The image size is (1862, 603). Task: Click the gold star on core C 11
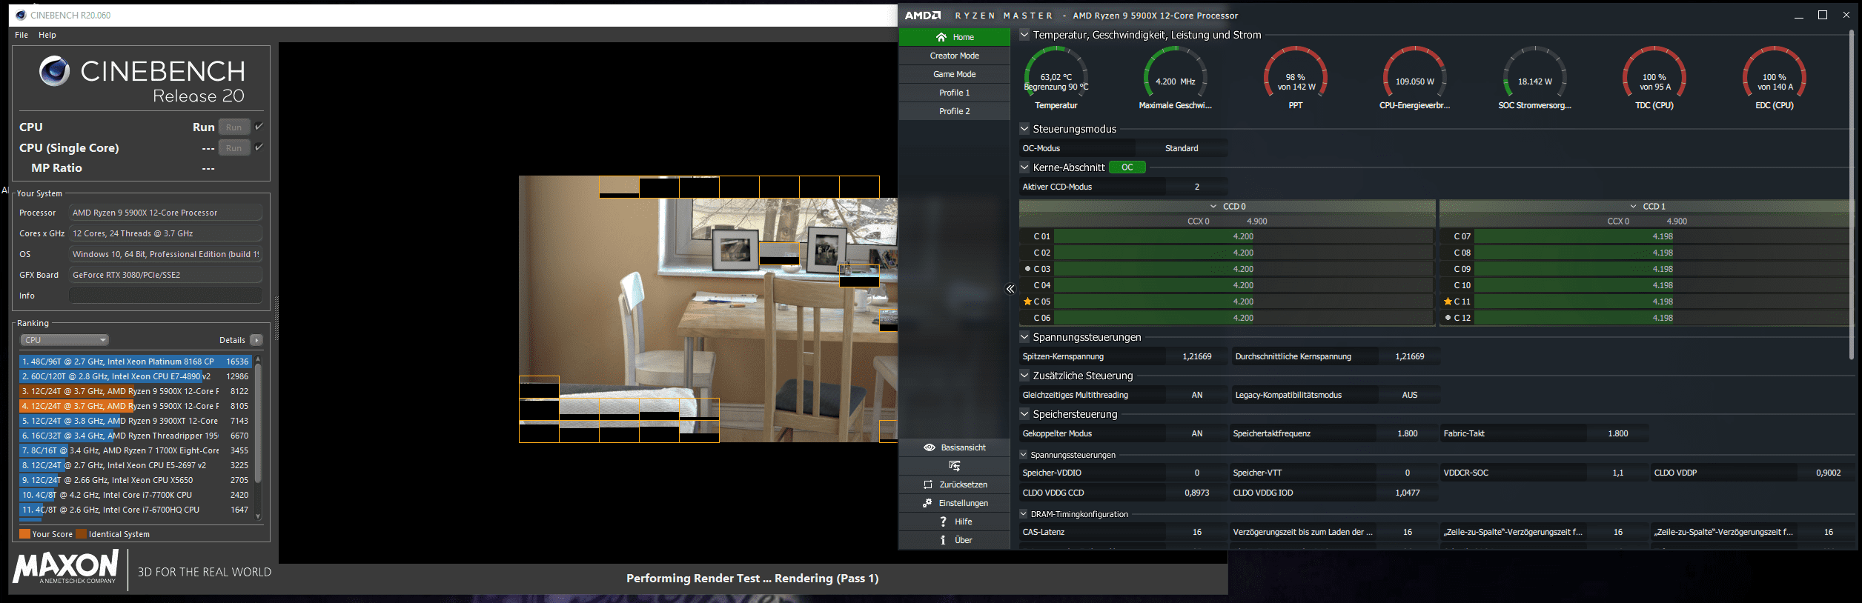(x=1448, y=301)
